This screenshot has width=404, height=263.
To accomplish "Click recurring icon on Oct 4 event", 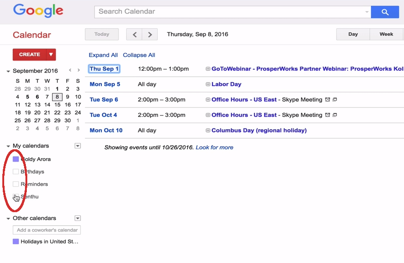I will click(x=335, y=115).
